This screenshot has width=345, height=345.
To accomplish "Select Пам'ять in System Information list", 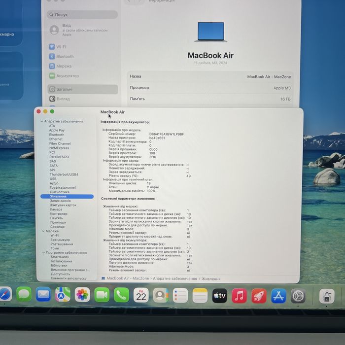I will pyautogui.click(x=57, y=218).
